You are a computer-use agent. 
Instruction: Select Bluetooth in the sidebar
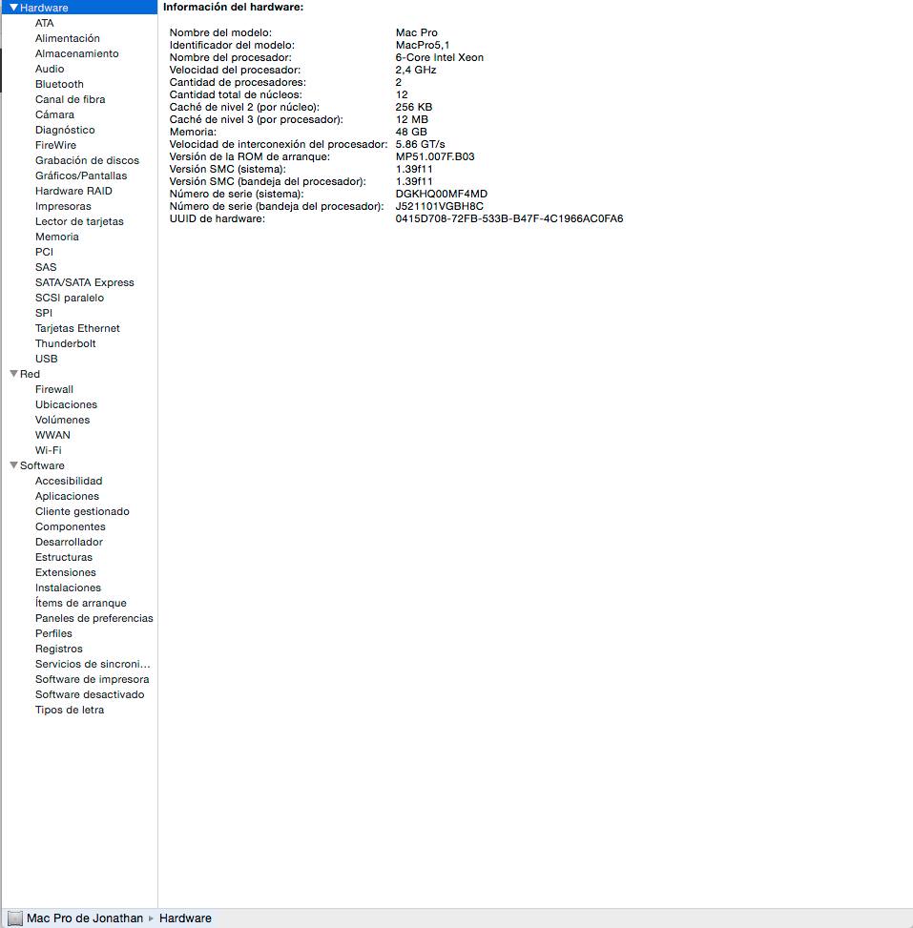coord(59,84)
